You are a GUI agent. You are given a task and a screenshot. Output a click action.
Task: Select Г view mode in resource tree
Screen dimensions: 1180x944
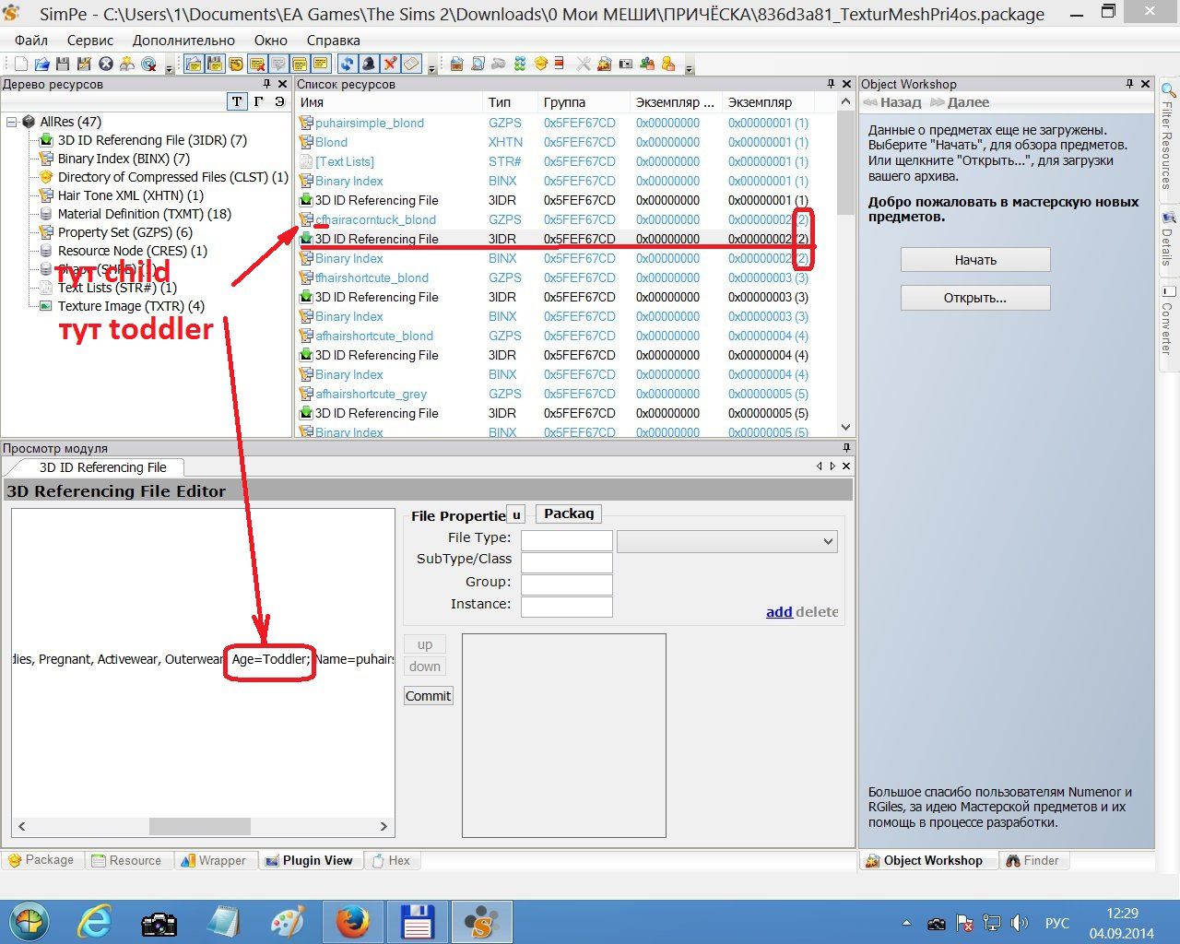pos(259,101)
